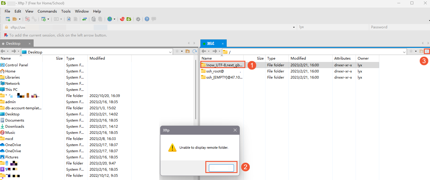
Task: Expand the Open session folder dropdown arrow
Action: (20, 19)
